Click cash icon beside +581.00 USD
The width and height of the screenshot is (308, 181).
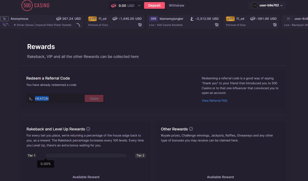[253, 19]
